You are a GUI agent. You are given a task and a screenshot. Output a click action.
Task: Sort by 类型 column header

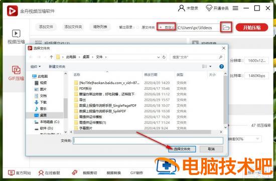(180, 75)
